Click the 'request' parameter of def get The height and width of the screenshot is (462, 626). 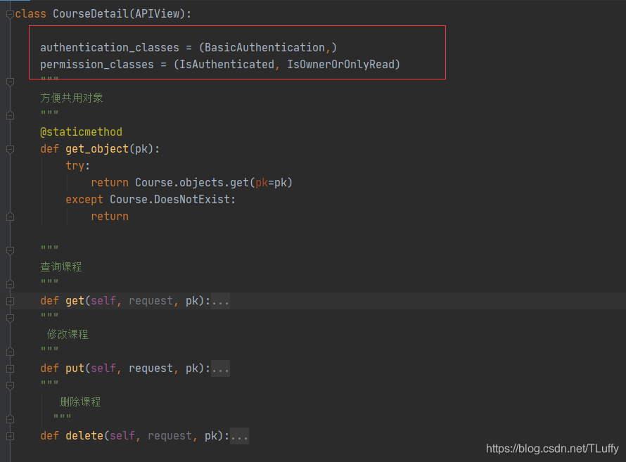[x=151, y=301]
